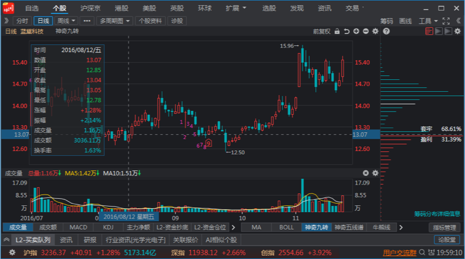Select the 日线 daily chart button

(43, 21)
